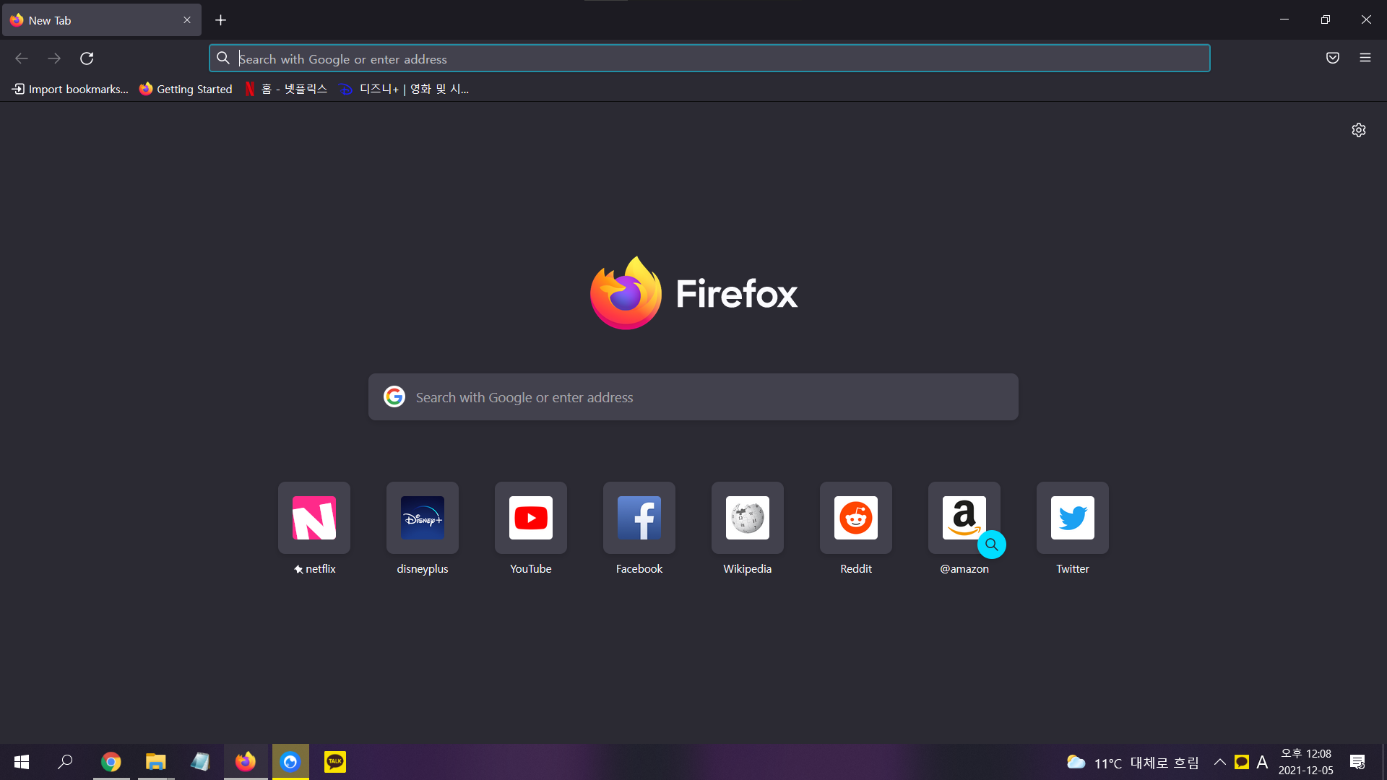The height and width of the screenshot is (780, 1387).
Task: Open the Reddit shortcut tile
Action: click(x=856, y=529)
